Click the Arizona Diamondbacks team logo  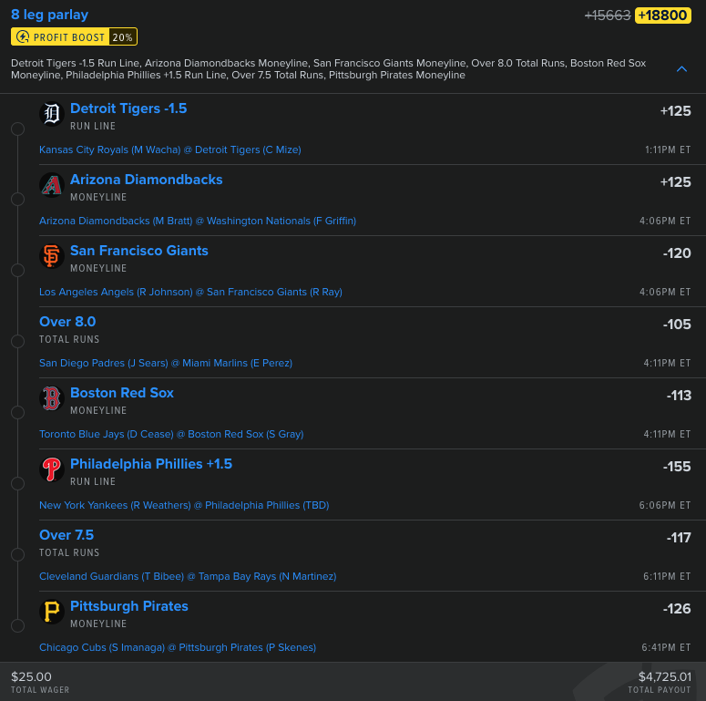51,185
